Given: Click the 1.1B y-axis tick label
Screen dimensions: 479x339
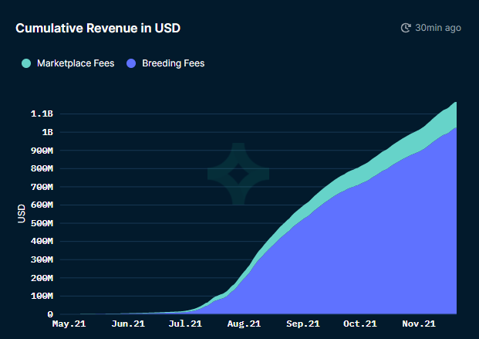Looking at the screenshot, I should point(42,114).
